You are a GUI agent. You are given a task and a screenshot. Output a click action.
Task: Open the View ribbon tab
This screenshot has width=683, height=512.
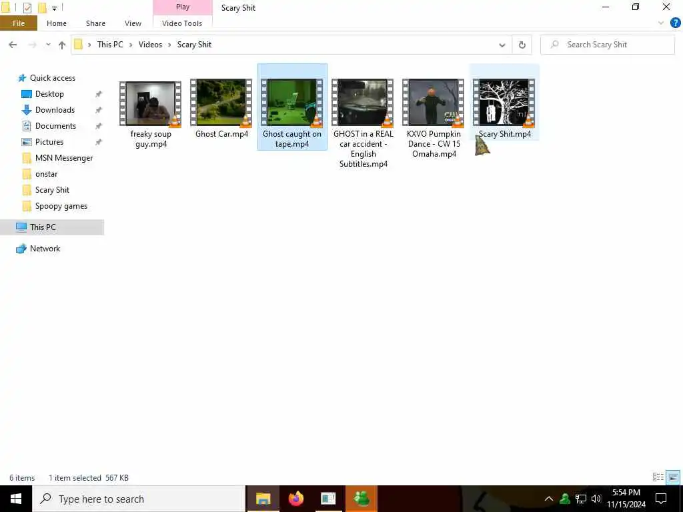[x=133, y=23]
